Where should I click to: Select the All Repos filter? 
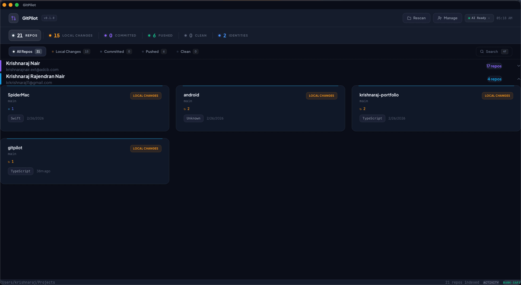[x=27, y=51]
